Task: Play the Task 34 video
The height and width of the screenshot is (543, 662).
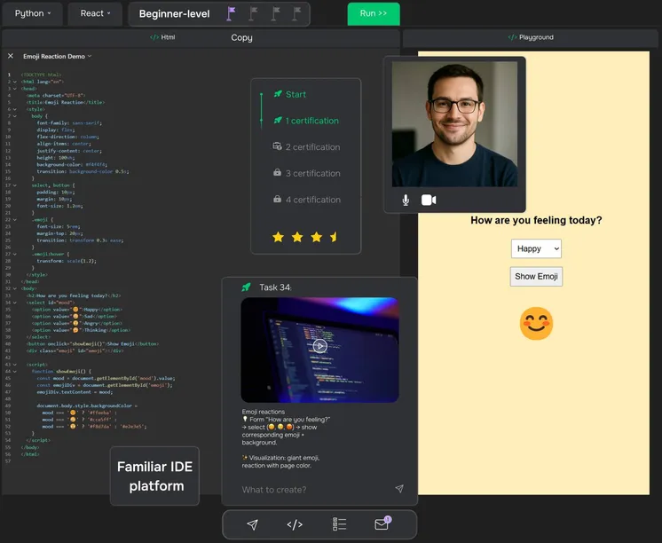Action: pos(320,346)
